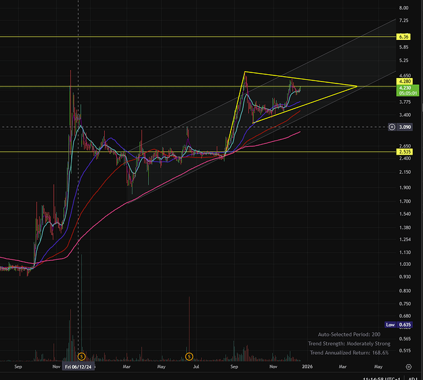Select the triangle's descending upper yellow trendline

tap(307, 79)
